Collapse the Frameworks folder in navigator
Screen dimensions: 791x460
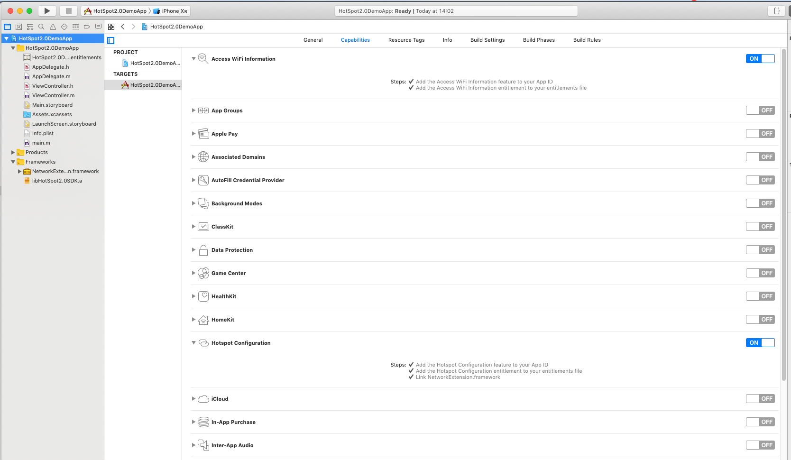13,162
